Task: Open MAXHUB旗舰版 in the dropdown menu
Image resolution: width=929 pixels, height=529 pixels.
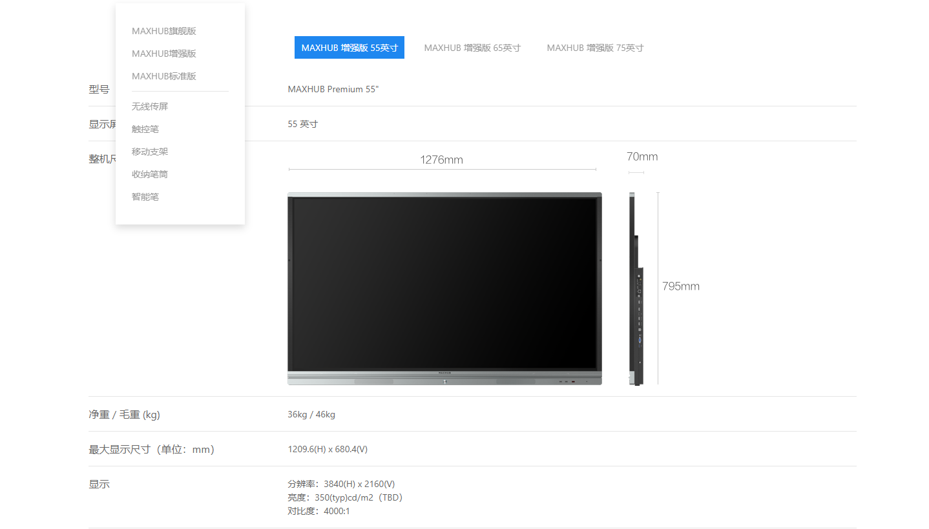Action: pyautogui.click(x=163, y=31)
